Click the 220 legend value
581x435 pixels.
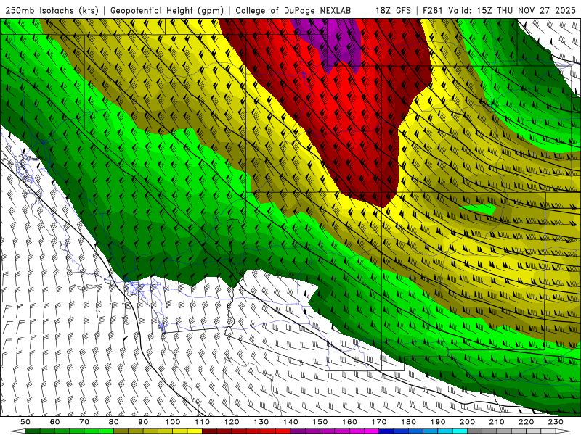click(526, 422)
